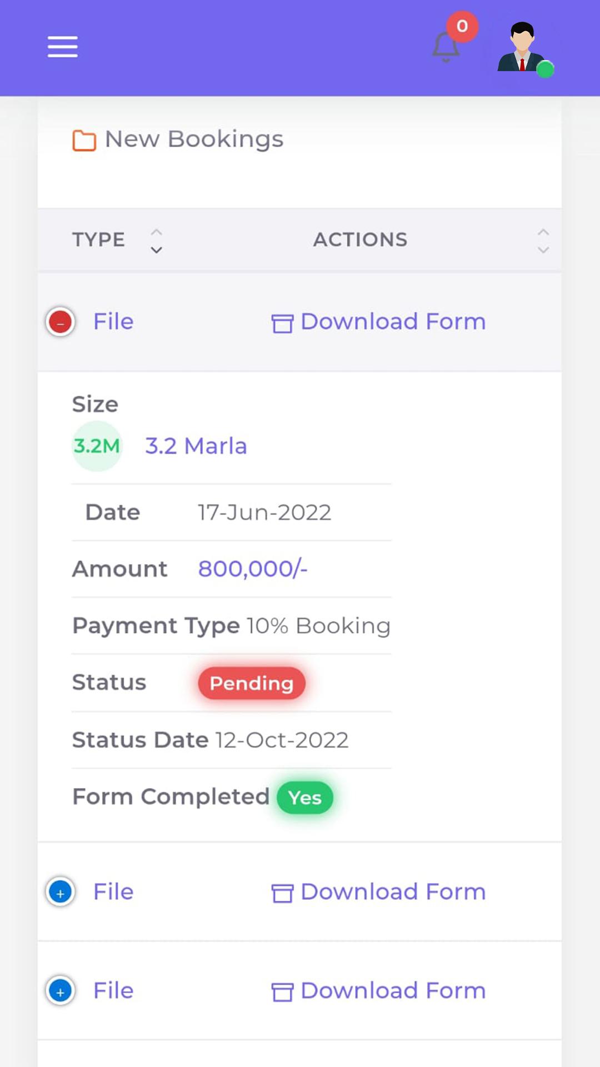600x1067 pixels.
Task: Click the red Pending status badge
Action: click(252, 683)
